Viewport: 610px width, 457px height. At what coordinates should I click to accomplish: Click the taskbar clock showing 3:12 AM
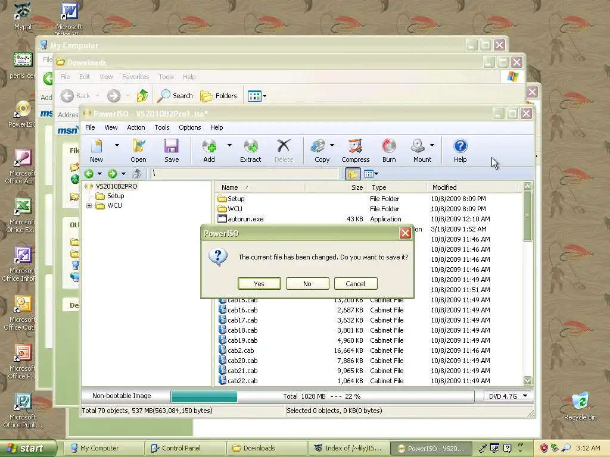point(588,448)
